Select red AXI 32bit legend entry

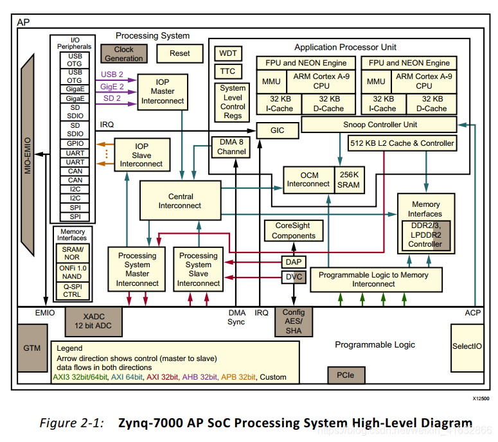point(163,377)
